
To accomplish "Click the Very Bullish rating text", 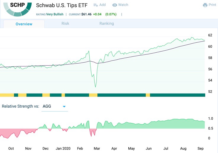I will (55, 14).
